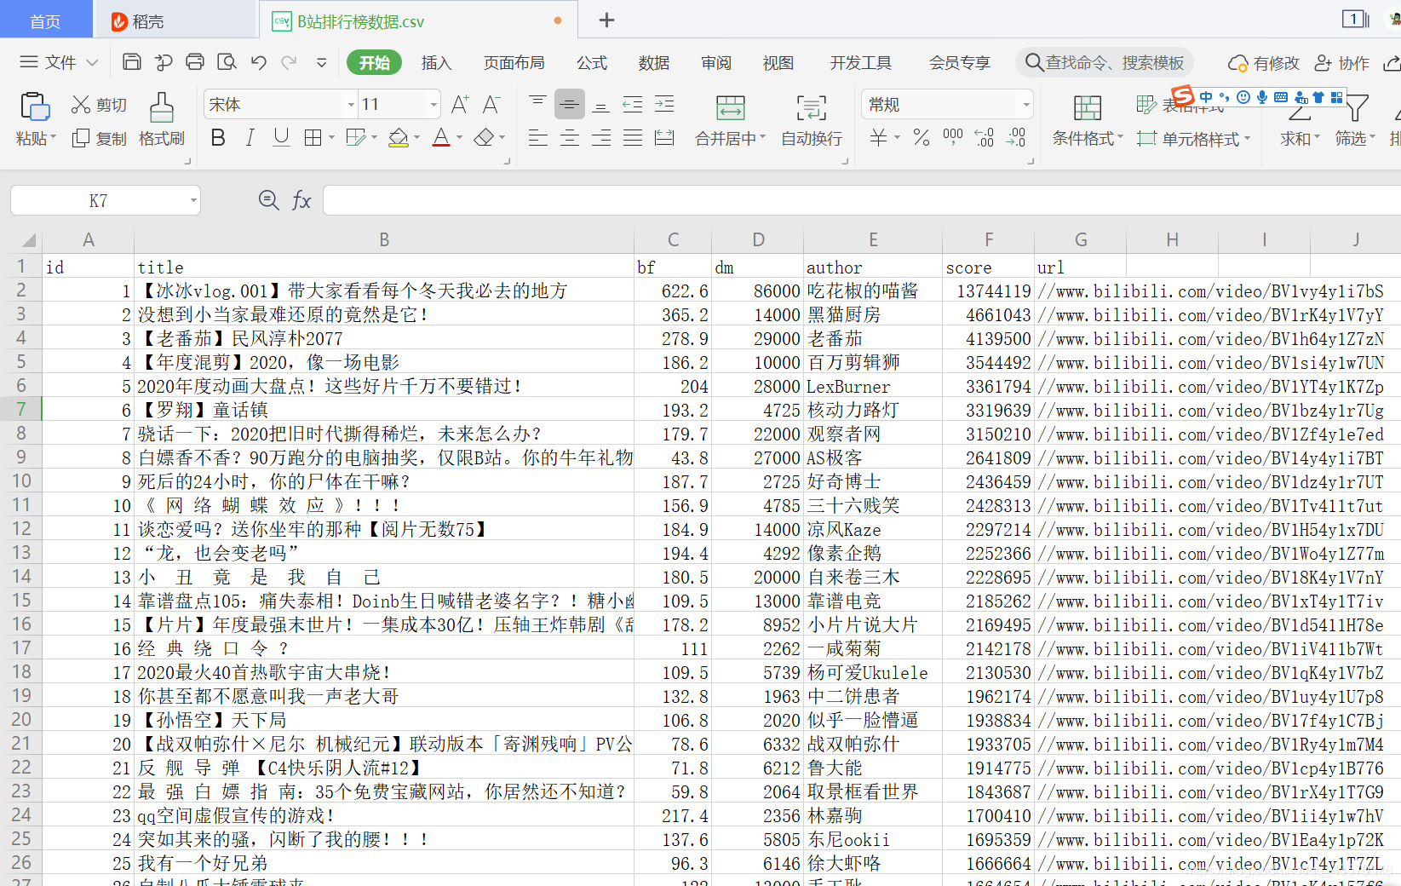Click the Wrap Text icon

(812, 108)
